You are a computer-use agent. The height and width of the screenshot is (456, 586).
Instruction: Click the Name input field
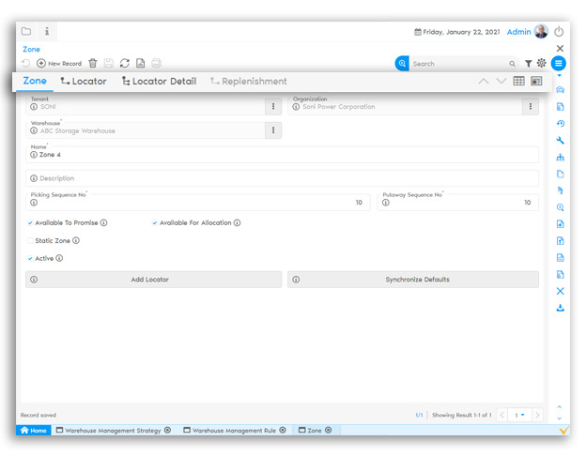[x=282, y=155]
